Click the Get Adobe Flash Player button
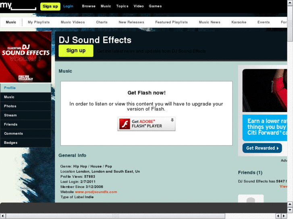The image size is (293, 219). [146, 124]
